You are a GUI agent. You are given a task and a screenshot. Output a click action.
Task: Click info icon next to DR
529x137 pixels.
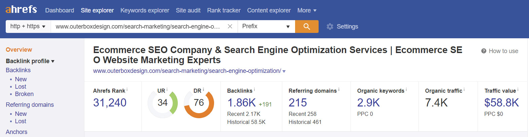[203, 90]
